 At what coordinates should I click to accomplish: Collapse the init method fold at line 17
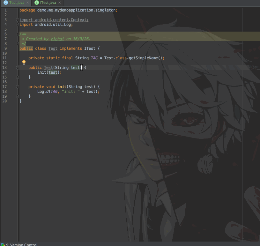18,86
